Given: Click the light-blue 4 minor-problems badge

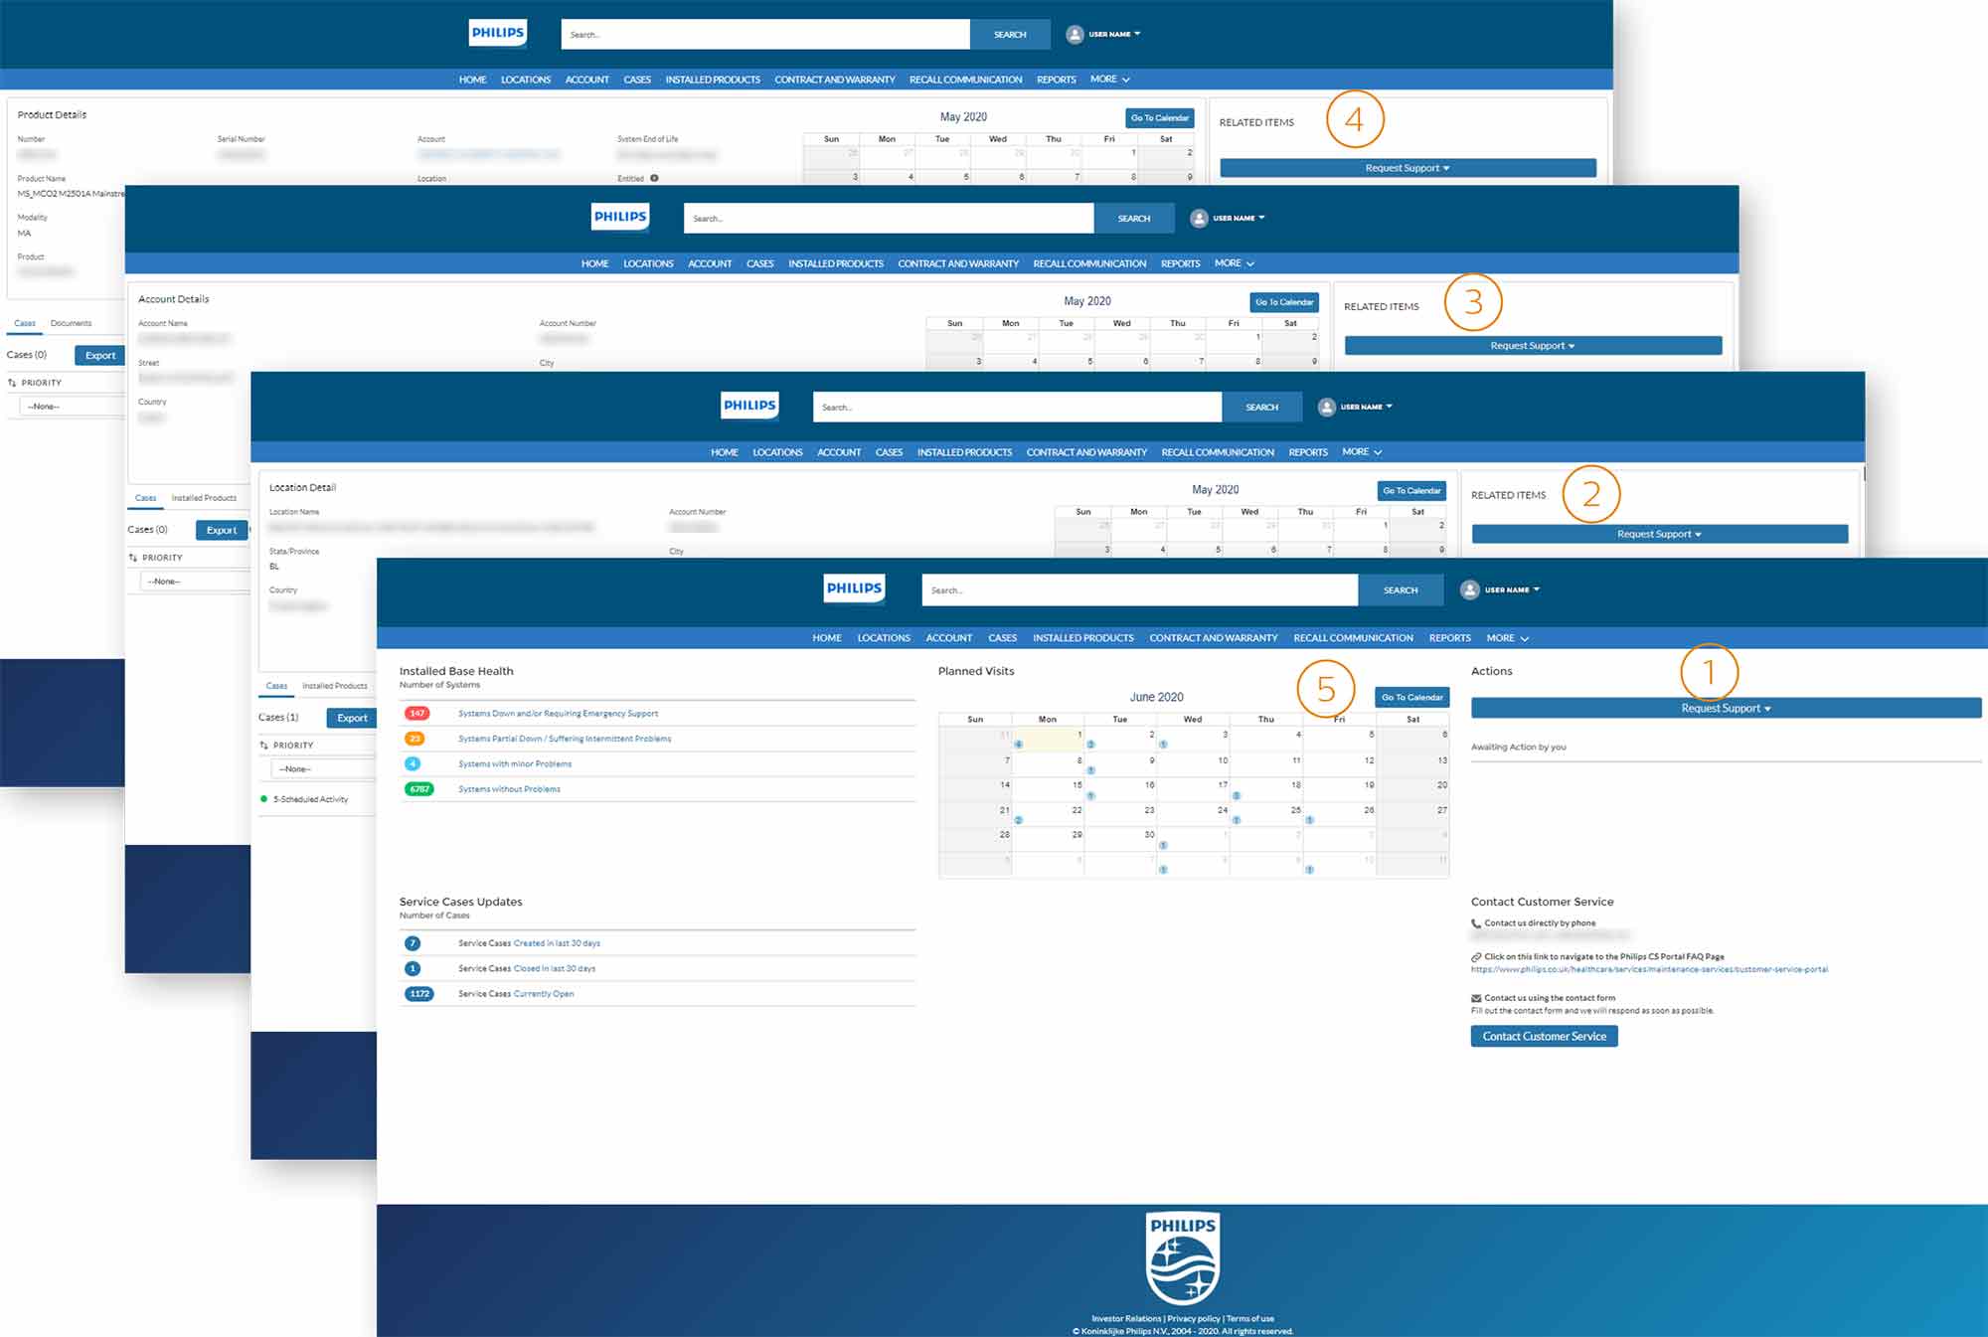Looking at the screenshot, I should (413, 763).
